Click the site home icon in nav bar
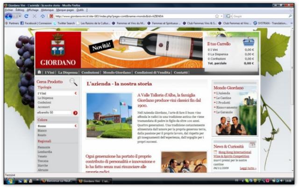 tap(39, 72)
